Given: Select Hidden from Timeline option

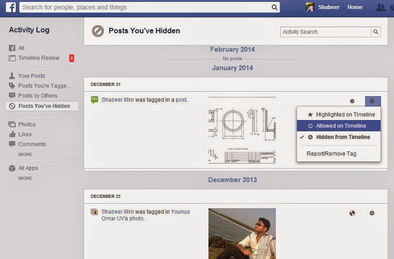Looking at the screenshot, I should tap(338, 137).
